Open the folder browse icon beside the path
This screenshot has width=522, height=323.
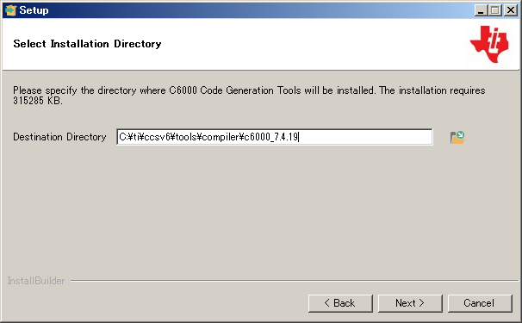click(457, 137)
